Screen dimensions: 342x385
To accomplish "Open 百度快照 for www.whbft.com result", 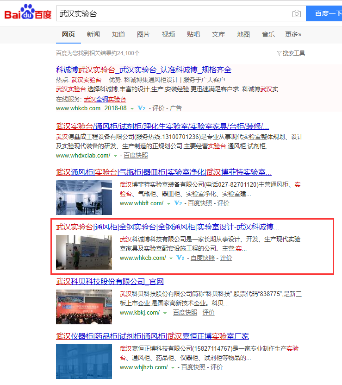I will click(199, 203).
